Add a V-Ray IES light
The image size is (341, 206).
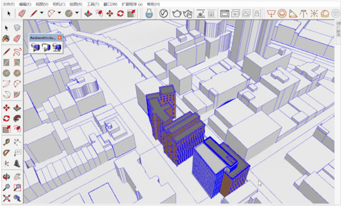tap(303, 14)
